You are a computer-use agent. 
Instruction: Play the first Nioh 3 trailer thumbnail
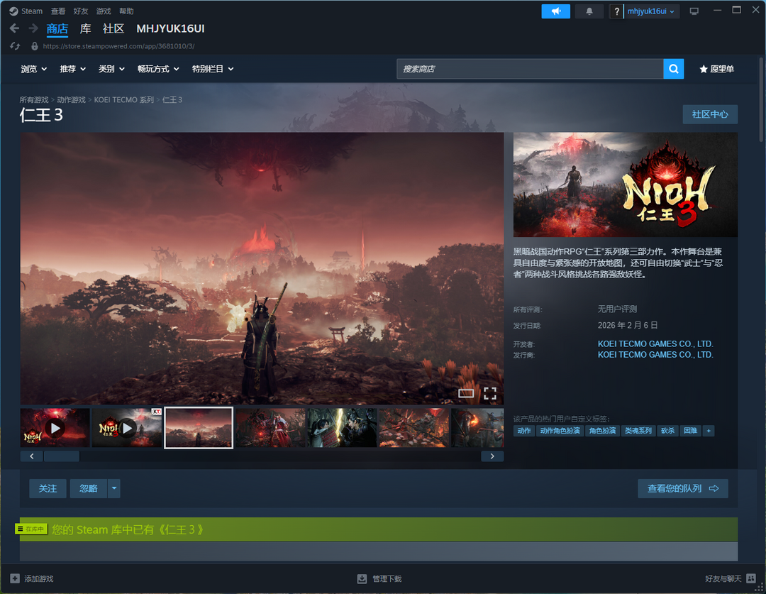pyautogui.click(x=55, y=428)
